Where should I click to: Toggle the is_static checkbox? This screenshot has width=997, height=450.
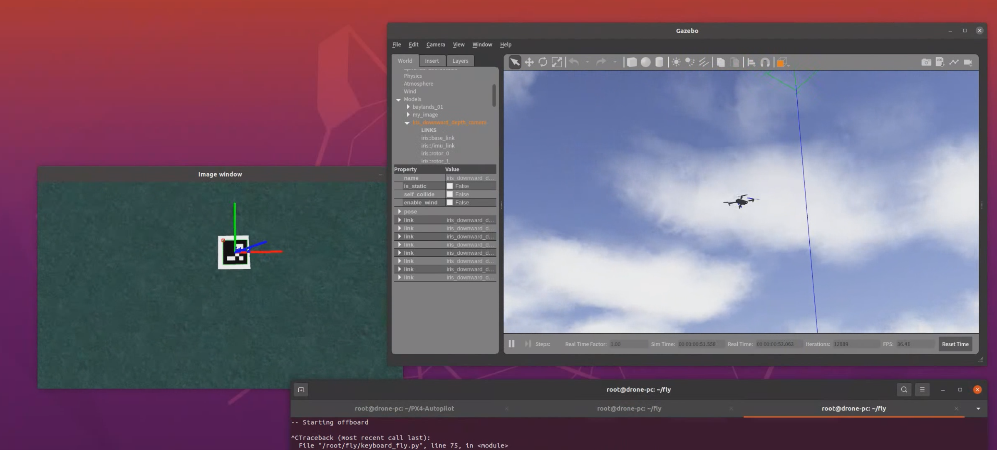pyautogui.click(x=449, y=186)
